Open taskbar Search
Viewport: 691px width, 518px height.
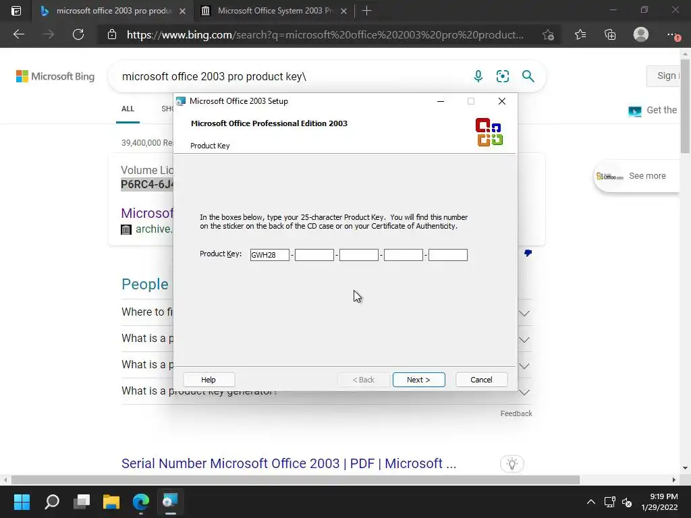tap(52, 501)
